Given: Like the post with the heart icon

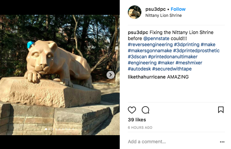Looking at the screenshot, I should coord(132,110).
